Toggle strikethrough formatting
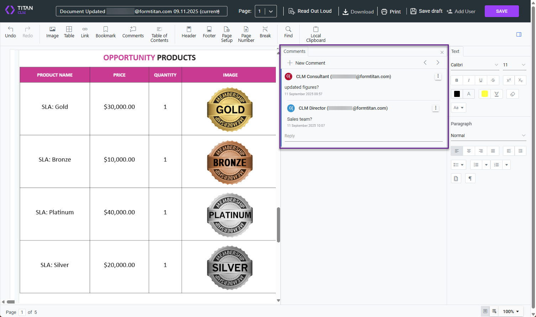 [x=493, y=80]
